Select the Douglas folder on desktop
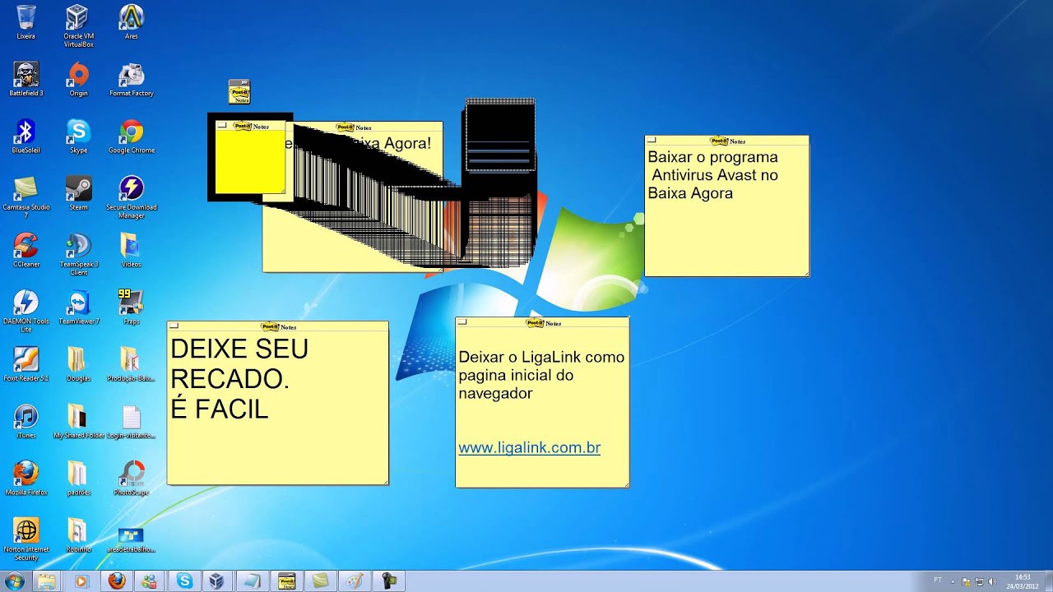This screenshot has height=592, width=1053. [78, 363]
